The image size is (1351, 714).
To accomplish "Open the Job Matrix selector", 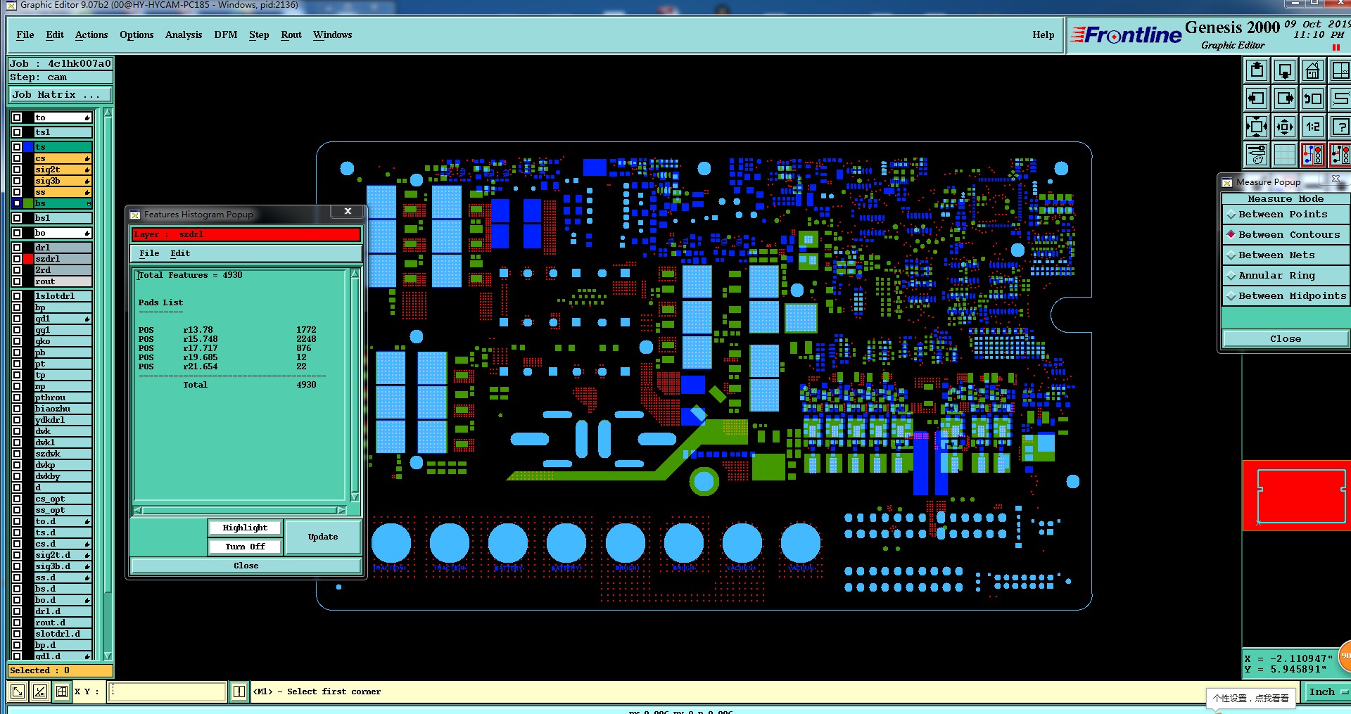I will 60,95.
